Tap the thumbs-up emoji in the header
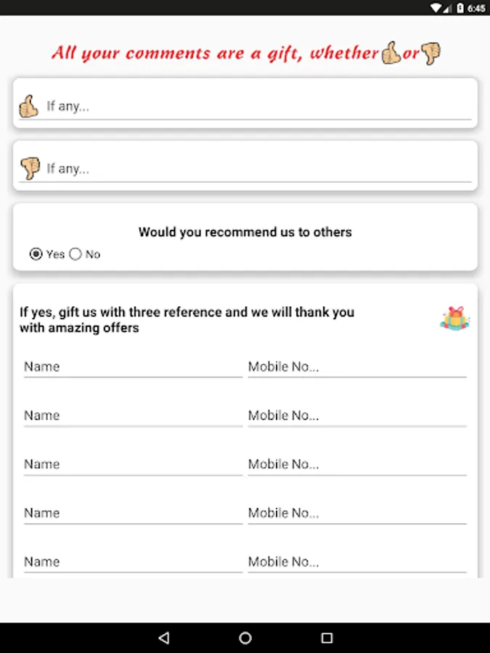The width and height of the screenshot is (490, 653). tap(391, 53)
